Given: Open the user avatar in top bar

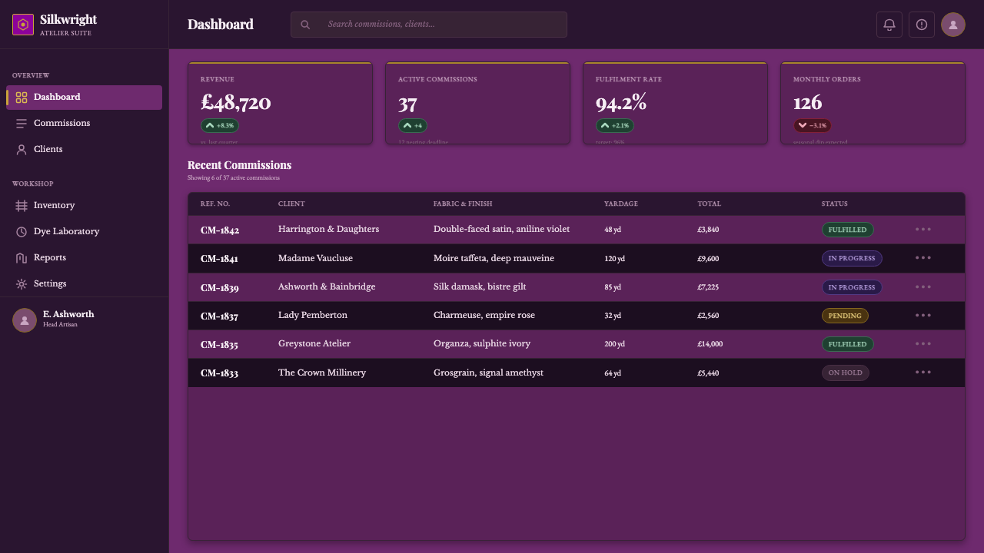Looking at the screenshot, I should pos(953,25).
